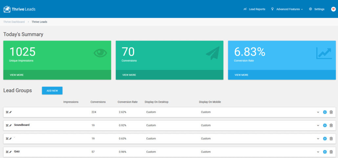
Task: Click Quiz's 57 conversions value
Action: coord(93,152)
